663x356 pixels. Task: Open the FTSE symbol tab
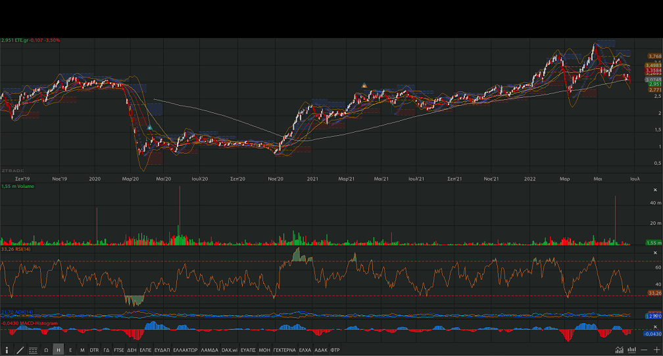point(118,350)
